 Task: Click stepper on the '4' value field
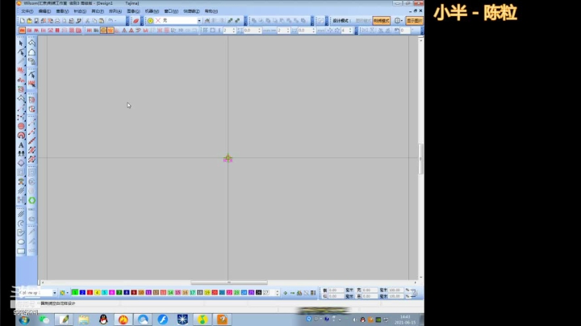pos(349,31)
